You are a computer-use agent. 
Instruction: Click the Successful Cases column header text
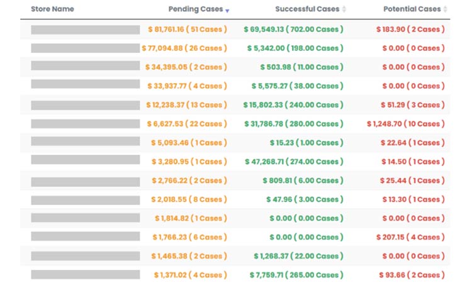307,9
